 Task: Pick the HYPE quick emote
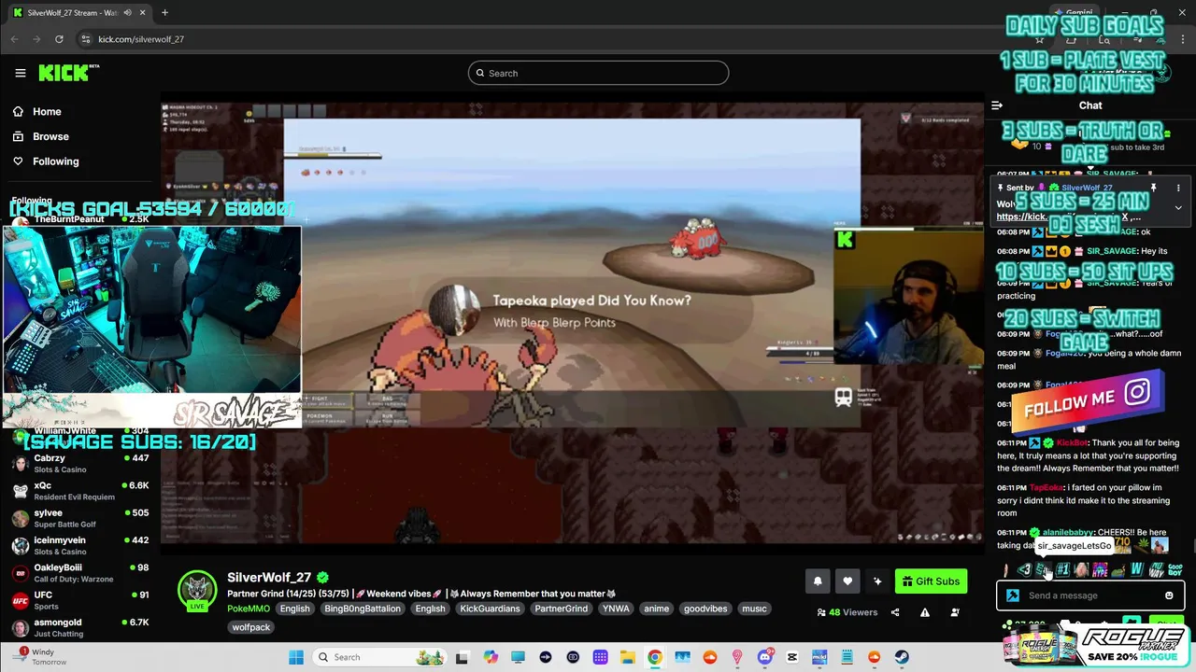tap(1100, 569)
